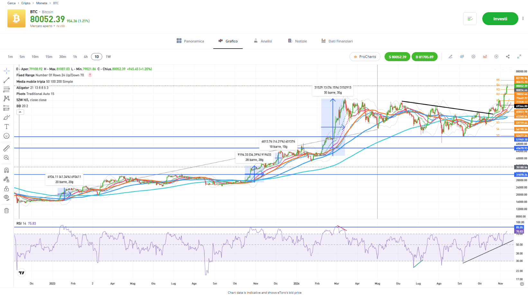528x295 pixels.
Task: Click the Pivots Traditional indicator legend
Action: (x=35, y=94)
